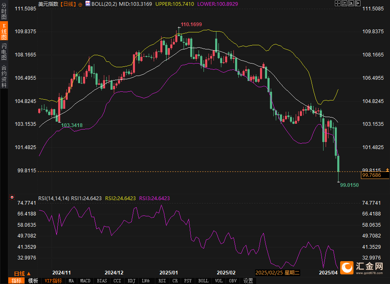The width and height of the screenshot is (390, 284).
Task: Click the left RSI axis value 74.7741
Action: pos(27,203)
